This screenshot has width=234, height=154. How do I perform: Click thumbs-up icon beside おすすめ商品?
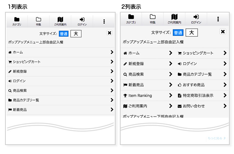tap(180, 85)
